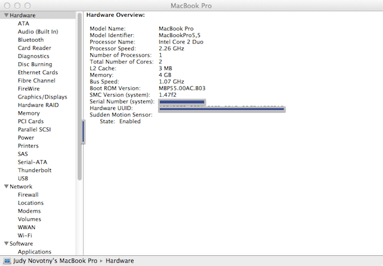Click the SMC Version value 1.47f2

coord(168,94)
